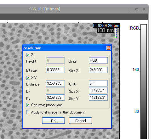Click the 80 tick label on color scale

tap(137, 111)
